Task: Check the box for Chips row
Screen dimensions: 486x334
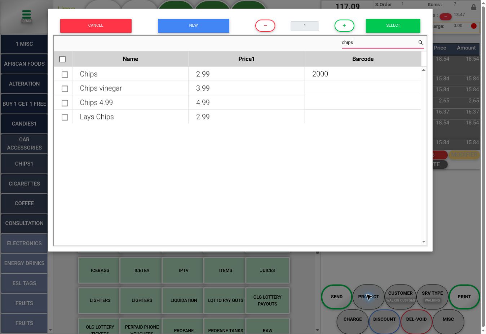Action: point(65,74)
